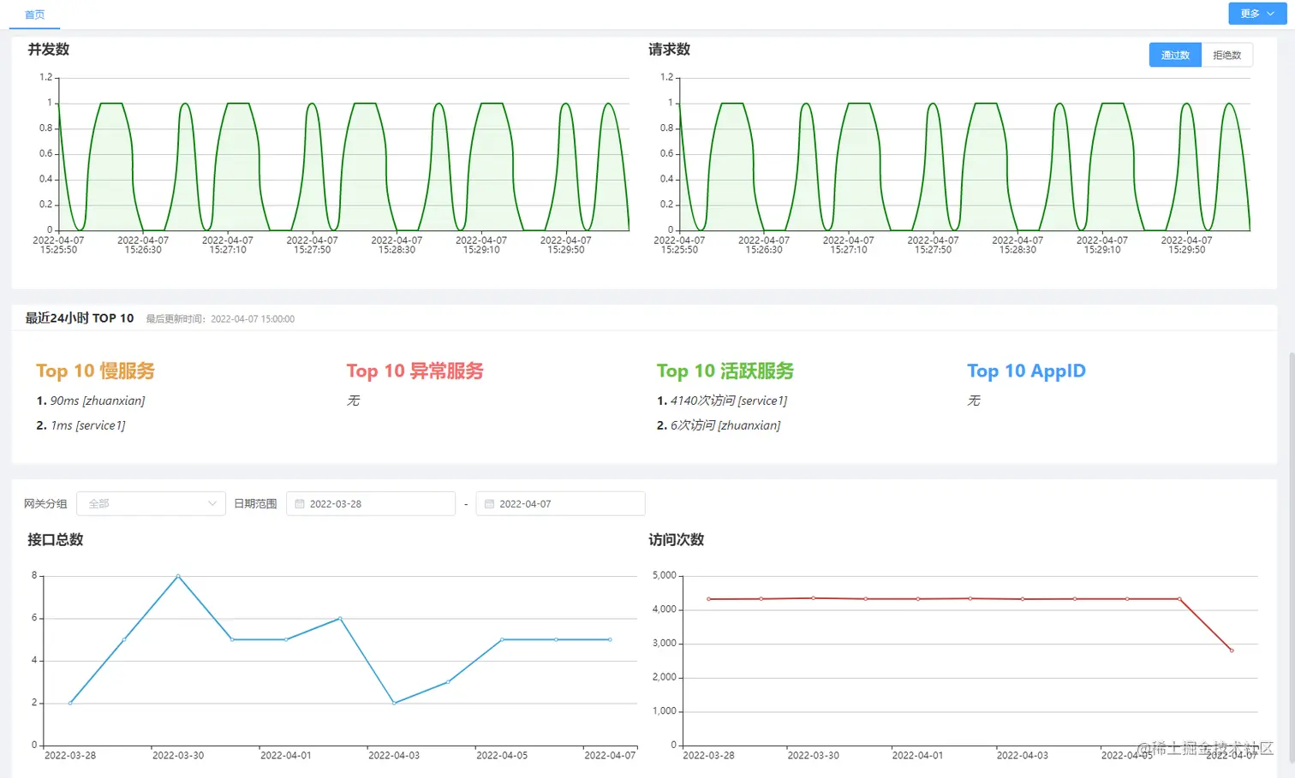Screen dimensions: 1295x778
Task: Click the 请求数 chart title
Action: point(669,50)
